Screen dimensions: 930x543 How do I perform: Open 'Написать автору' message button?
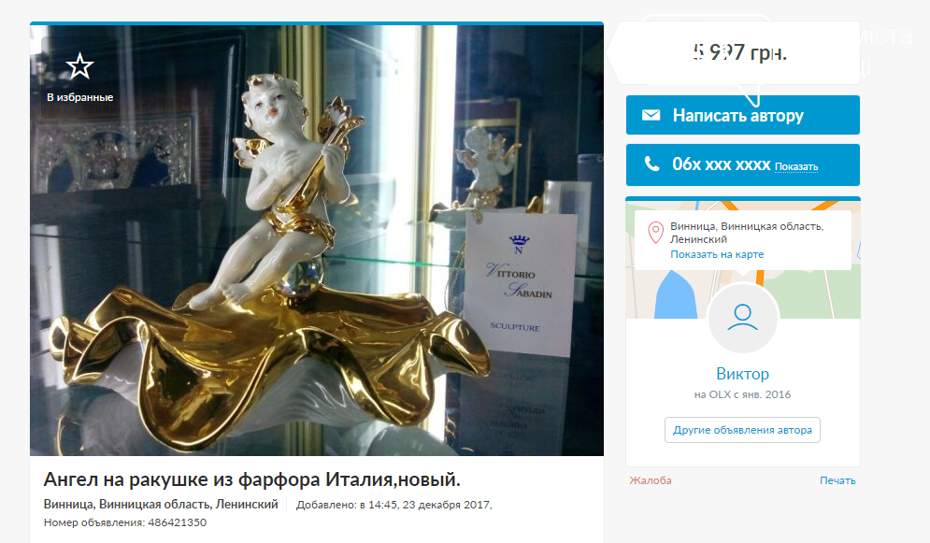tap(742, 115)
